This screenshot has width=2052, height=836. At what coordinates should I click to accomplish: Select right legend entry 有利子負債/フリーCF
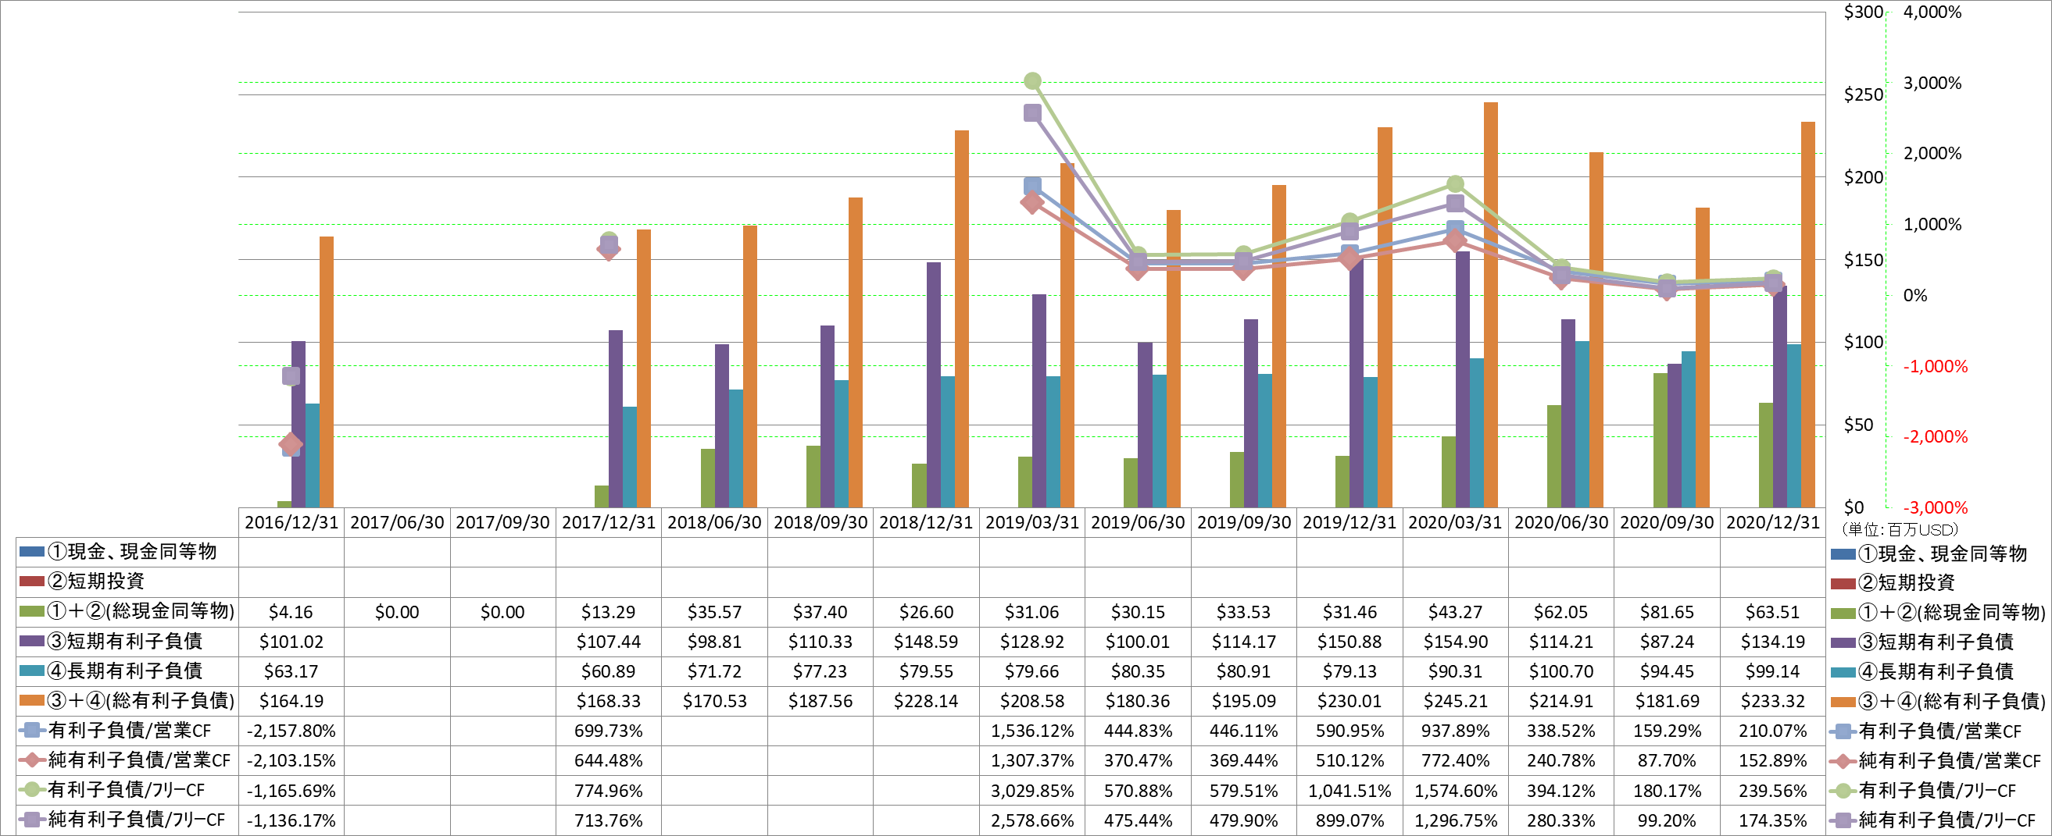1923,791
